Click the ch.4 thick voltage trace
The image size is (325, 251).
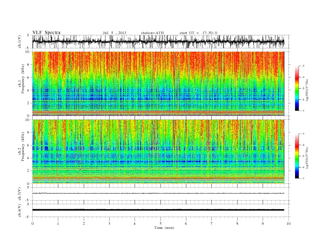158,210
